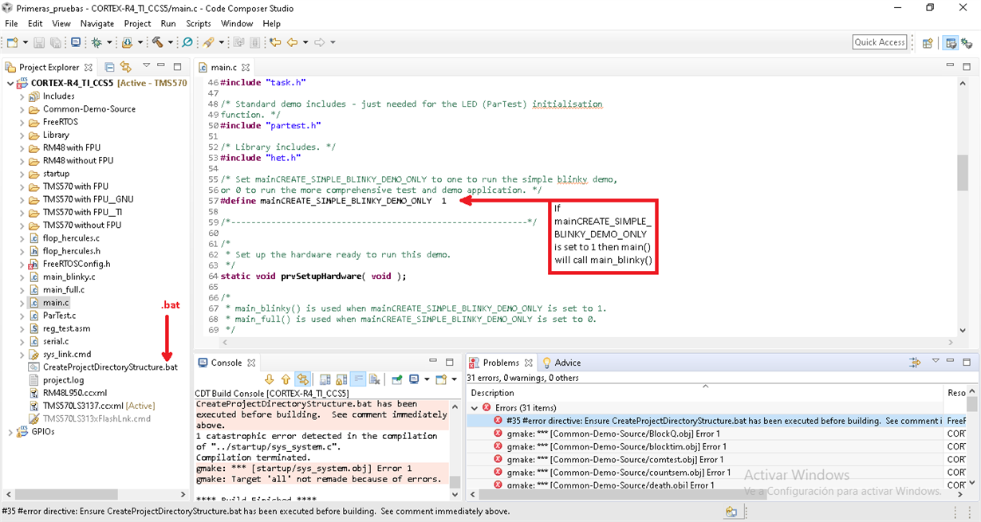
Task: Open the Scripts menu
Action: (198, 24)
